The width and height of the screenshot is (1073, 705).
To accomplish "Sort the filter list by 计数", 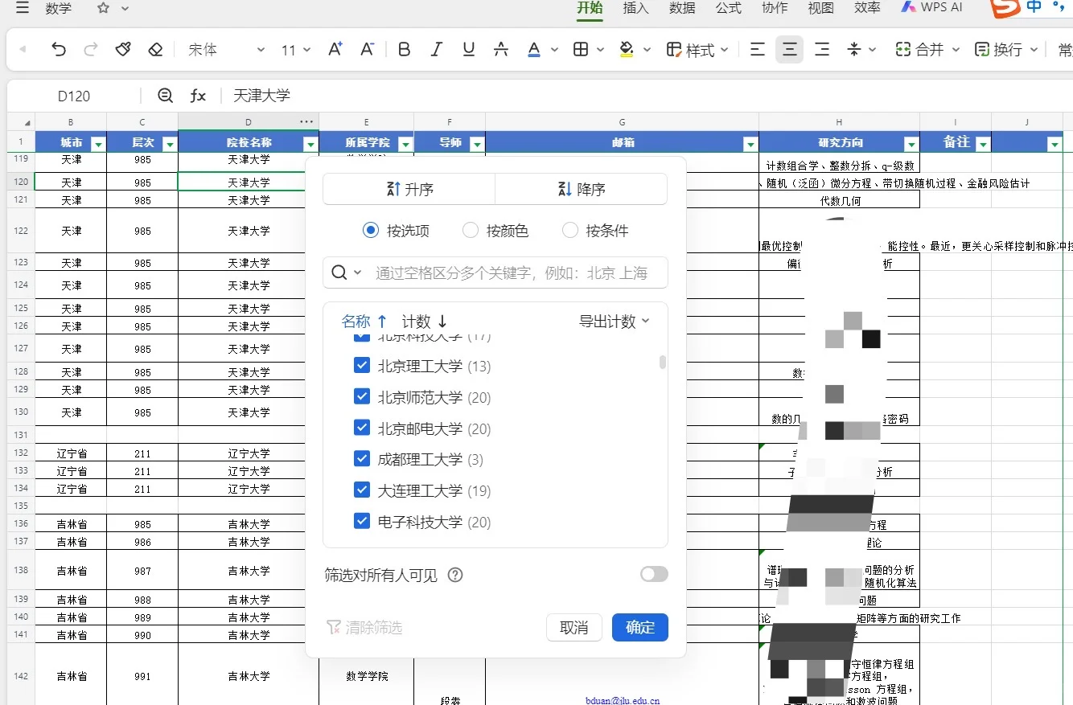I will [425, 322].
